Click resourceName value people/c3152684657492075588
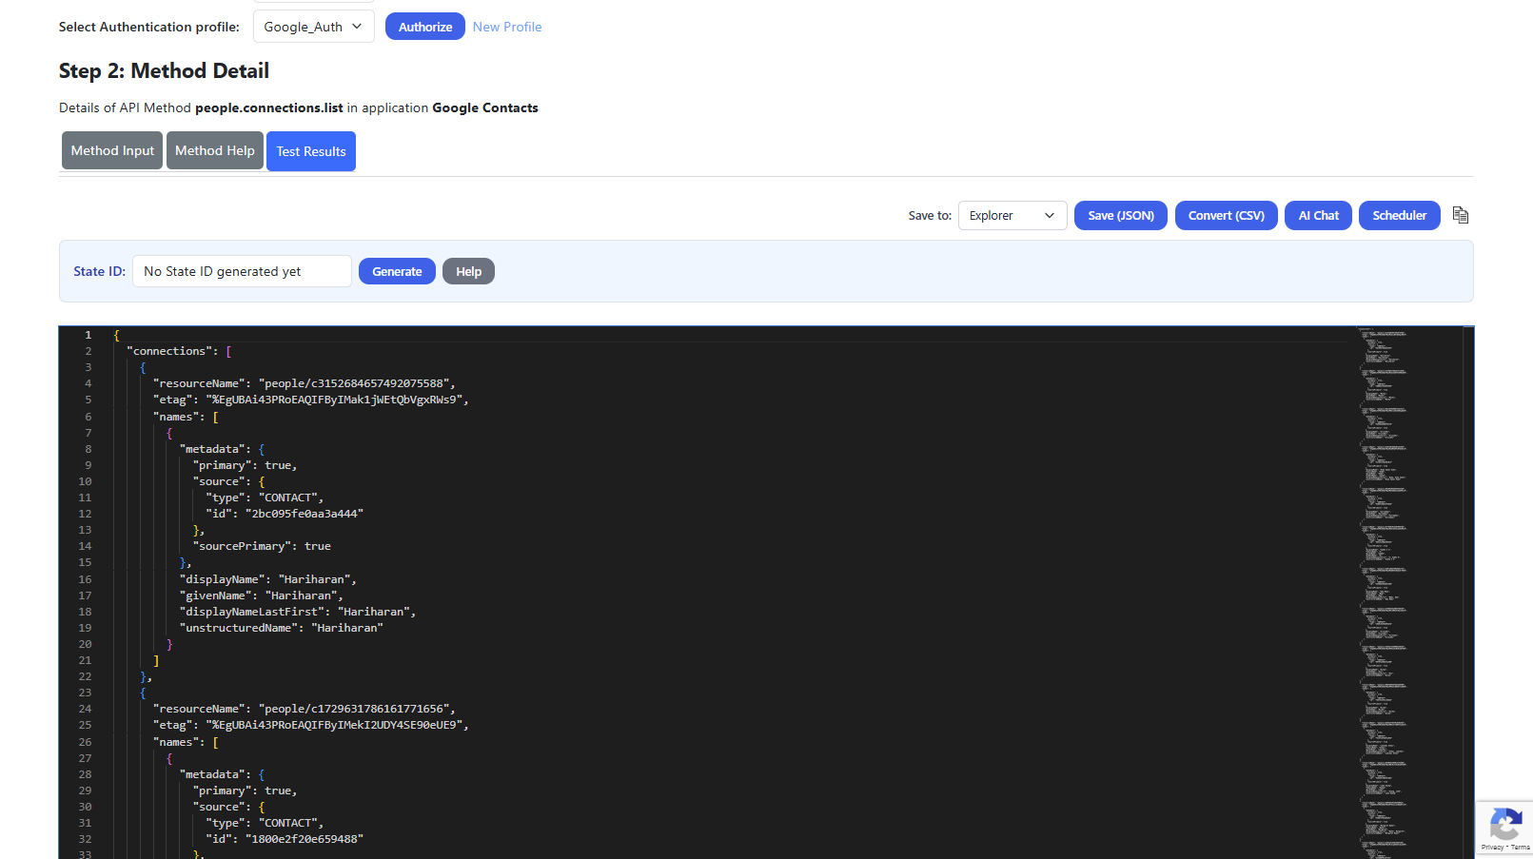The height and width of the screenshot is (859, 1533). [x=354, y=383]
